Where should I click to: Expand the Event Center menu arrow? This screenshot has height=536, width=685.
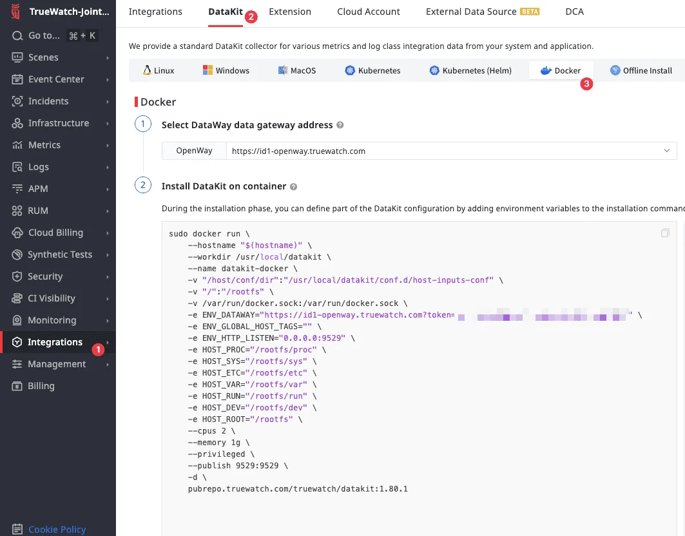(108, 79)
